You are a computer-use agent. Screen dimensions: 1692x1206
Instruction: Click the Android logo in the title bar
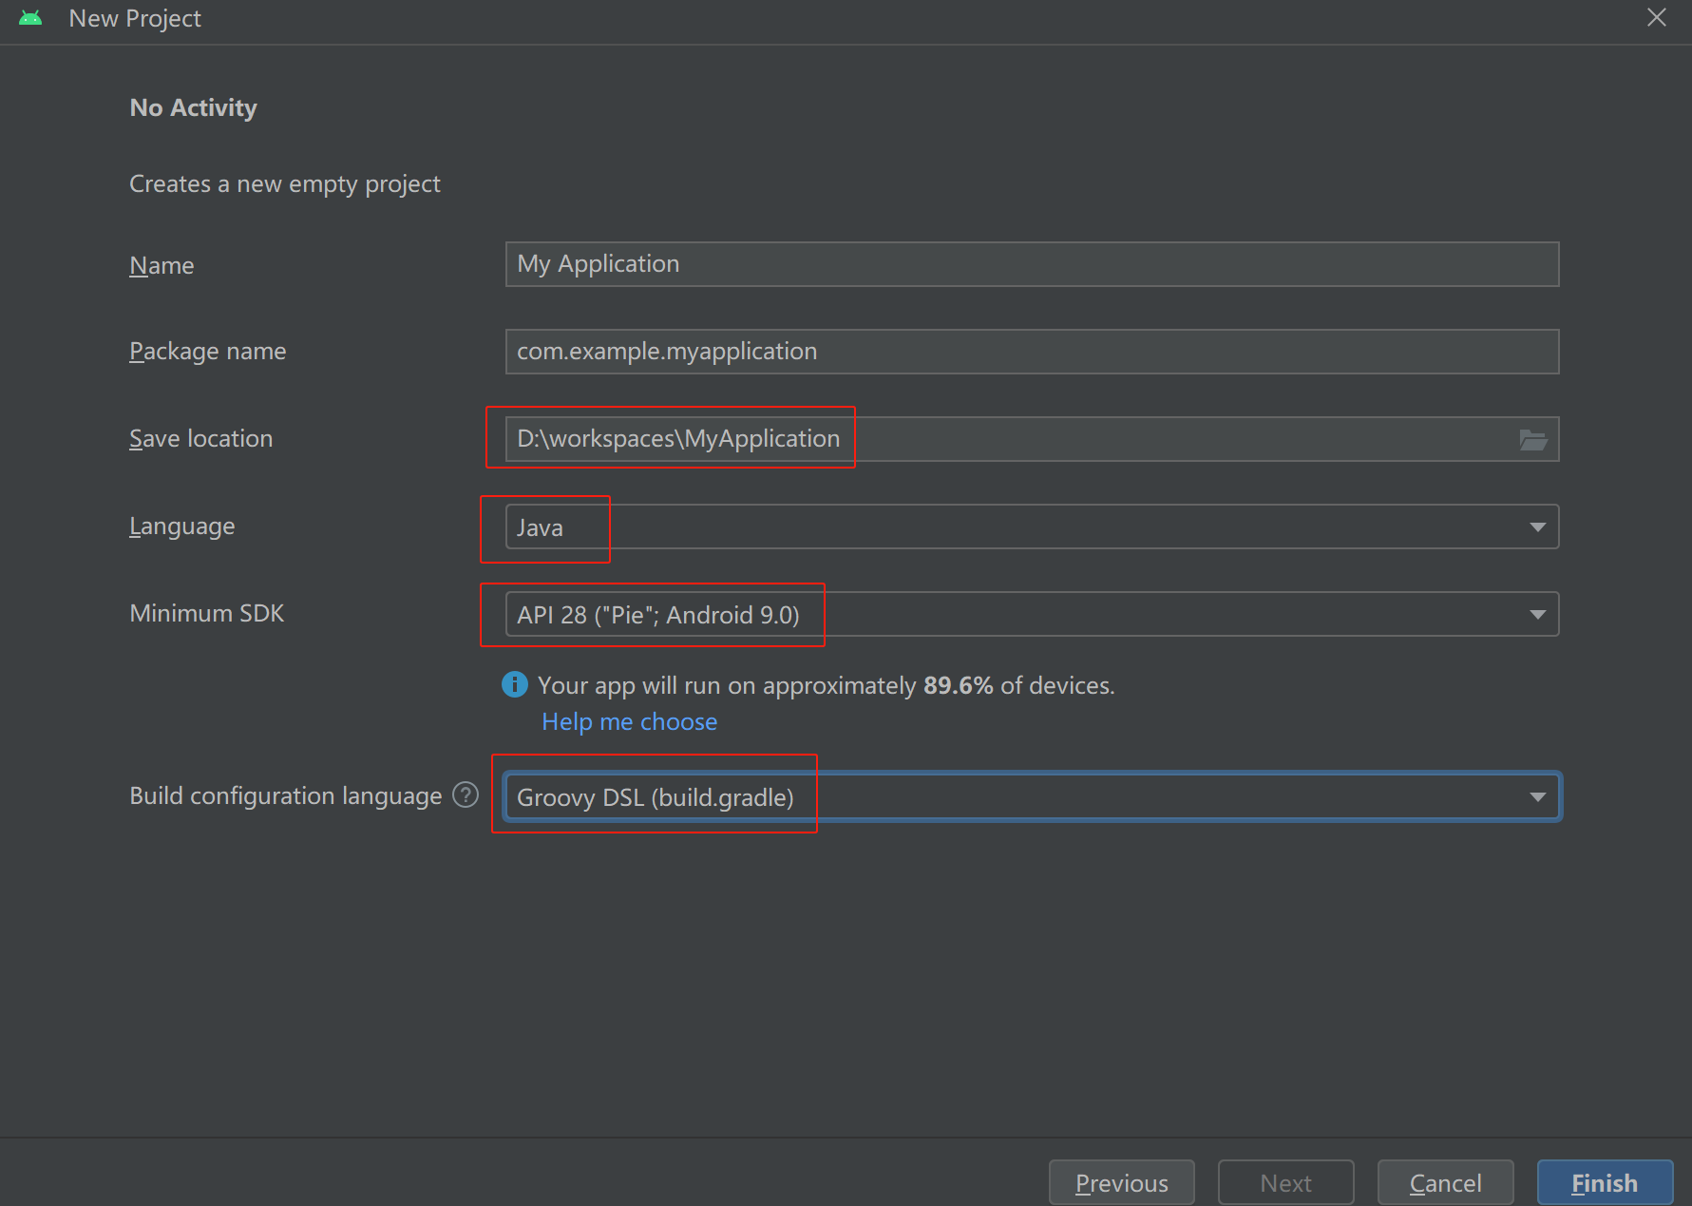[x=30, y=18]
